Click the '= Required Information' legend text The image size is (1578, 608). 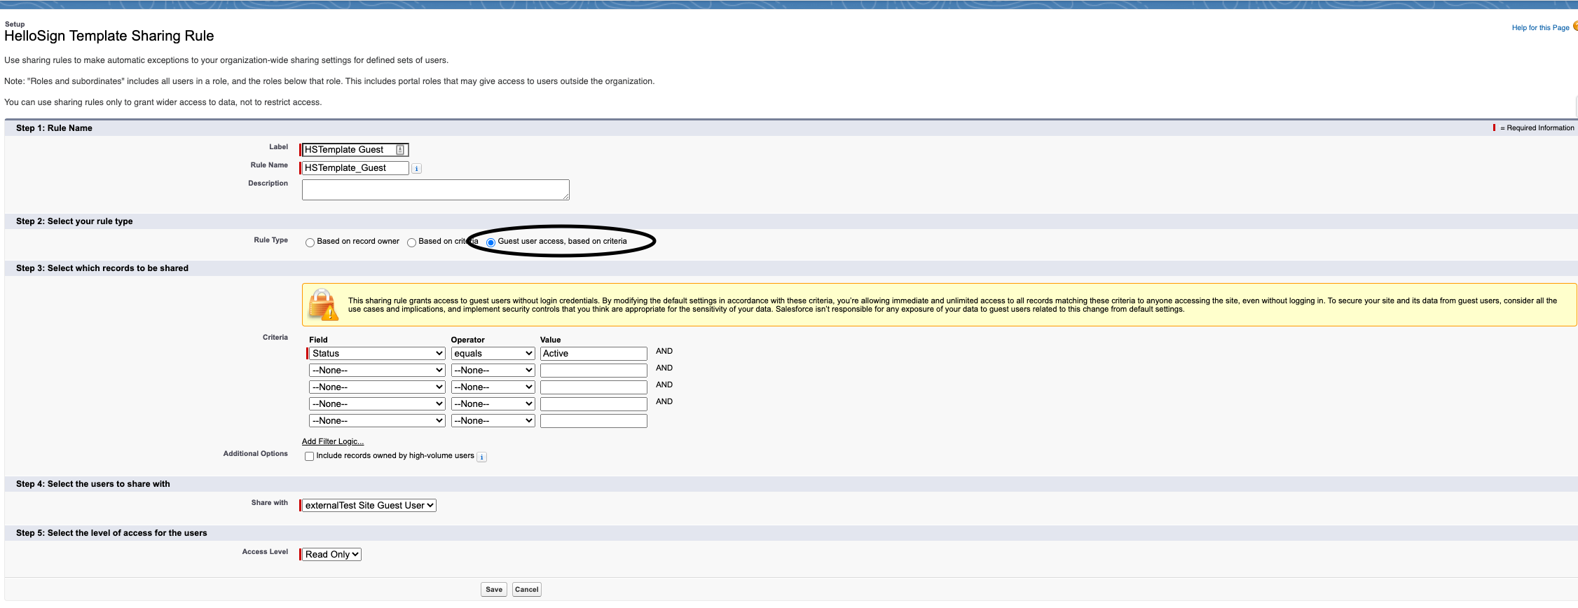(x=1537, y=128)
